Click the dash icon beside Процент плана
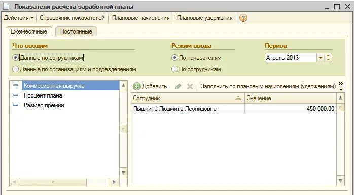 16,95
